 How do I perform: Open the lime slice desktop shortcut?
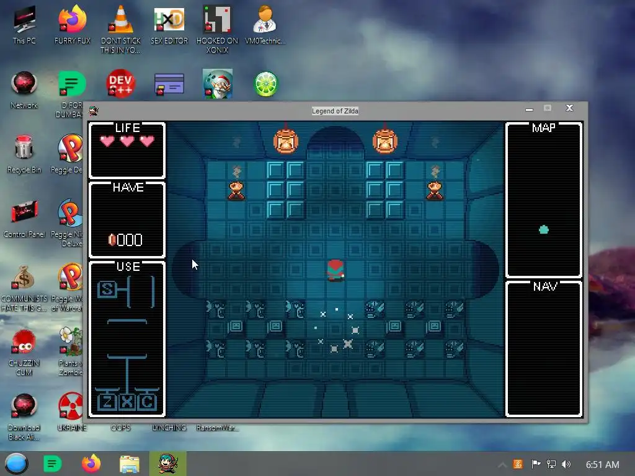(x=265, y=84)
